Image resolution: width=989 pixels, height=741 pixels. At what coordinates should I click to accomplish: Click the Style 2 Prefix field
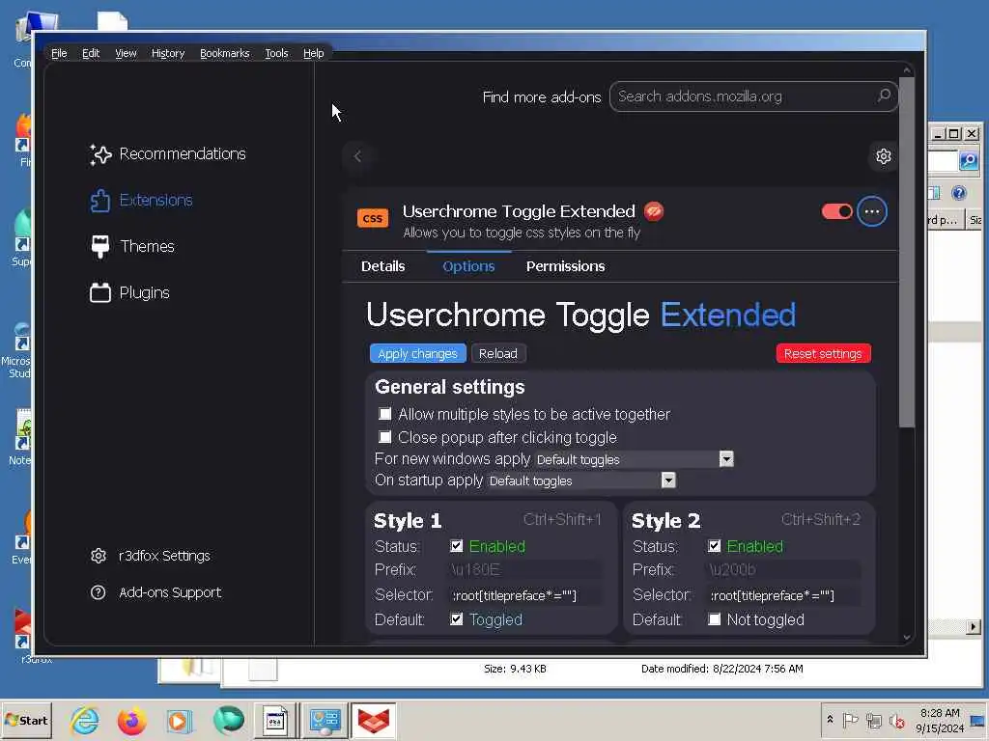coord(784,570)
